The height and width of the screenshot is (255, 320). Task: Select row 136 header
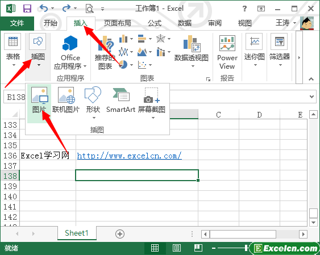pos(10,156)
